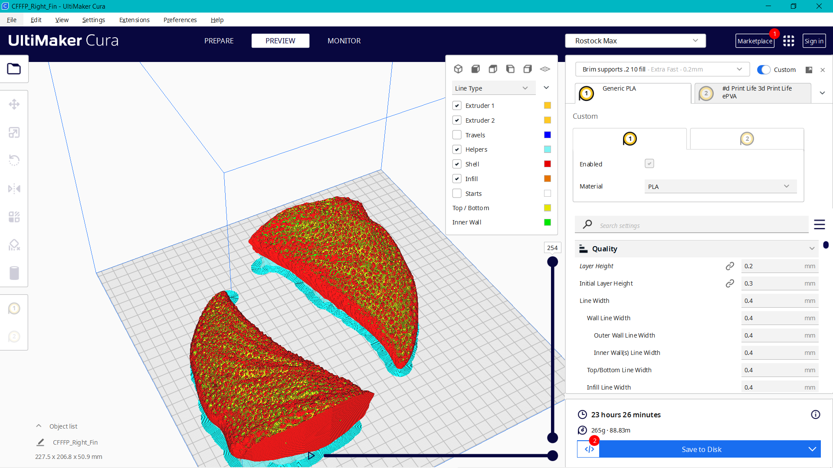Click the print info icon
Image resolution: width=833 pixels, height=468 pixels.
click(x=815, y=415)
